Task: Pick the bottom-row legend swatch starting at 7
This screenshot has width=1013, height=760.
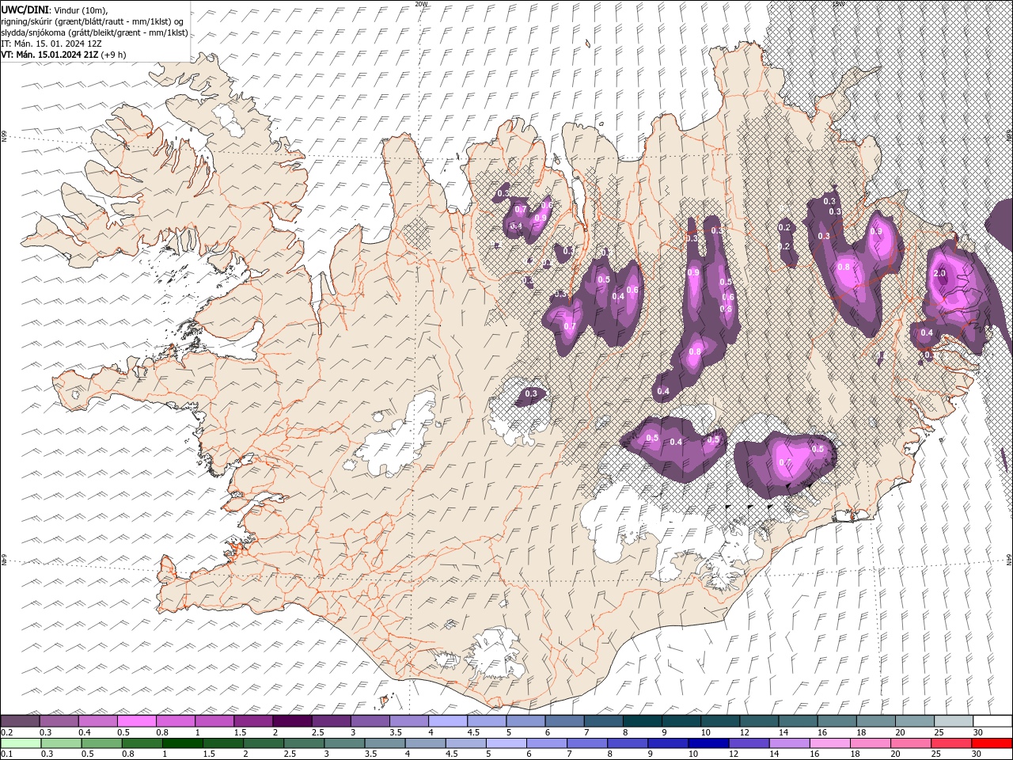Action: (x=587, y=743)
